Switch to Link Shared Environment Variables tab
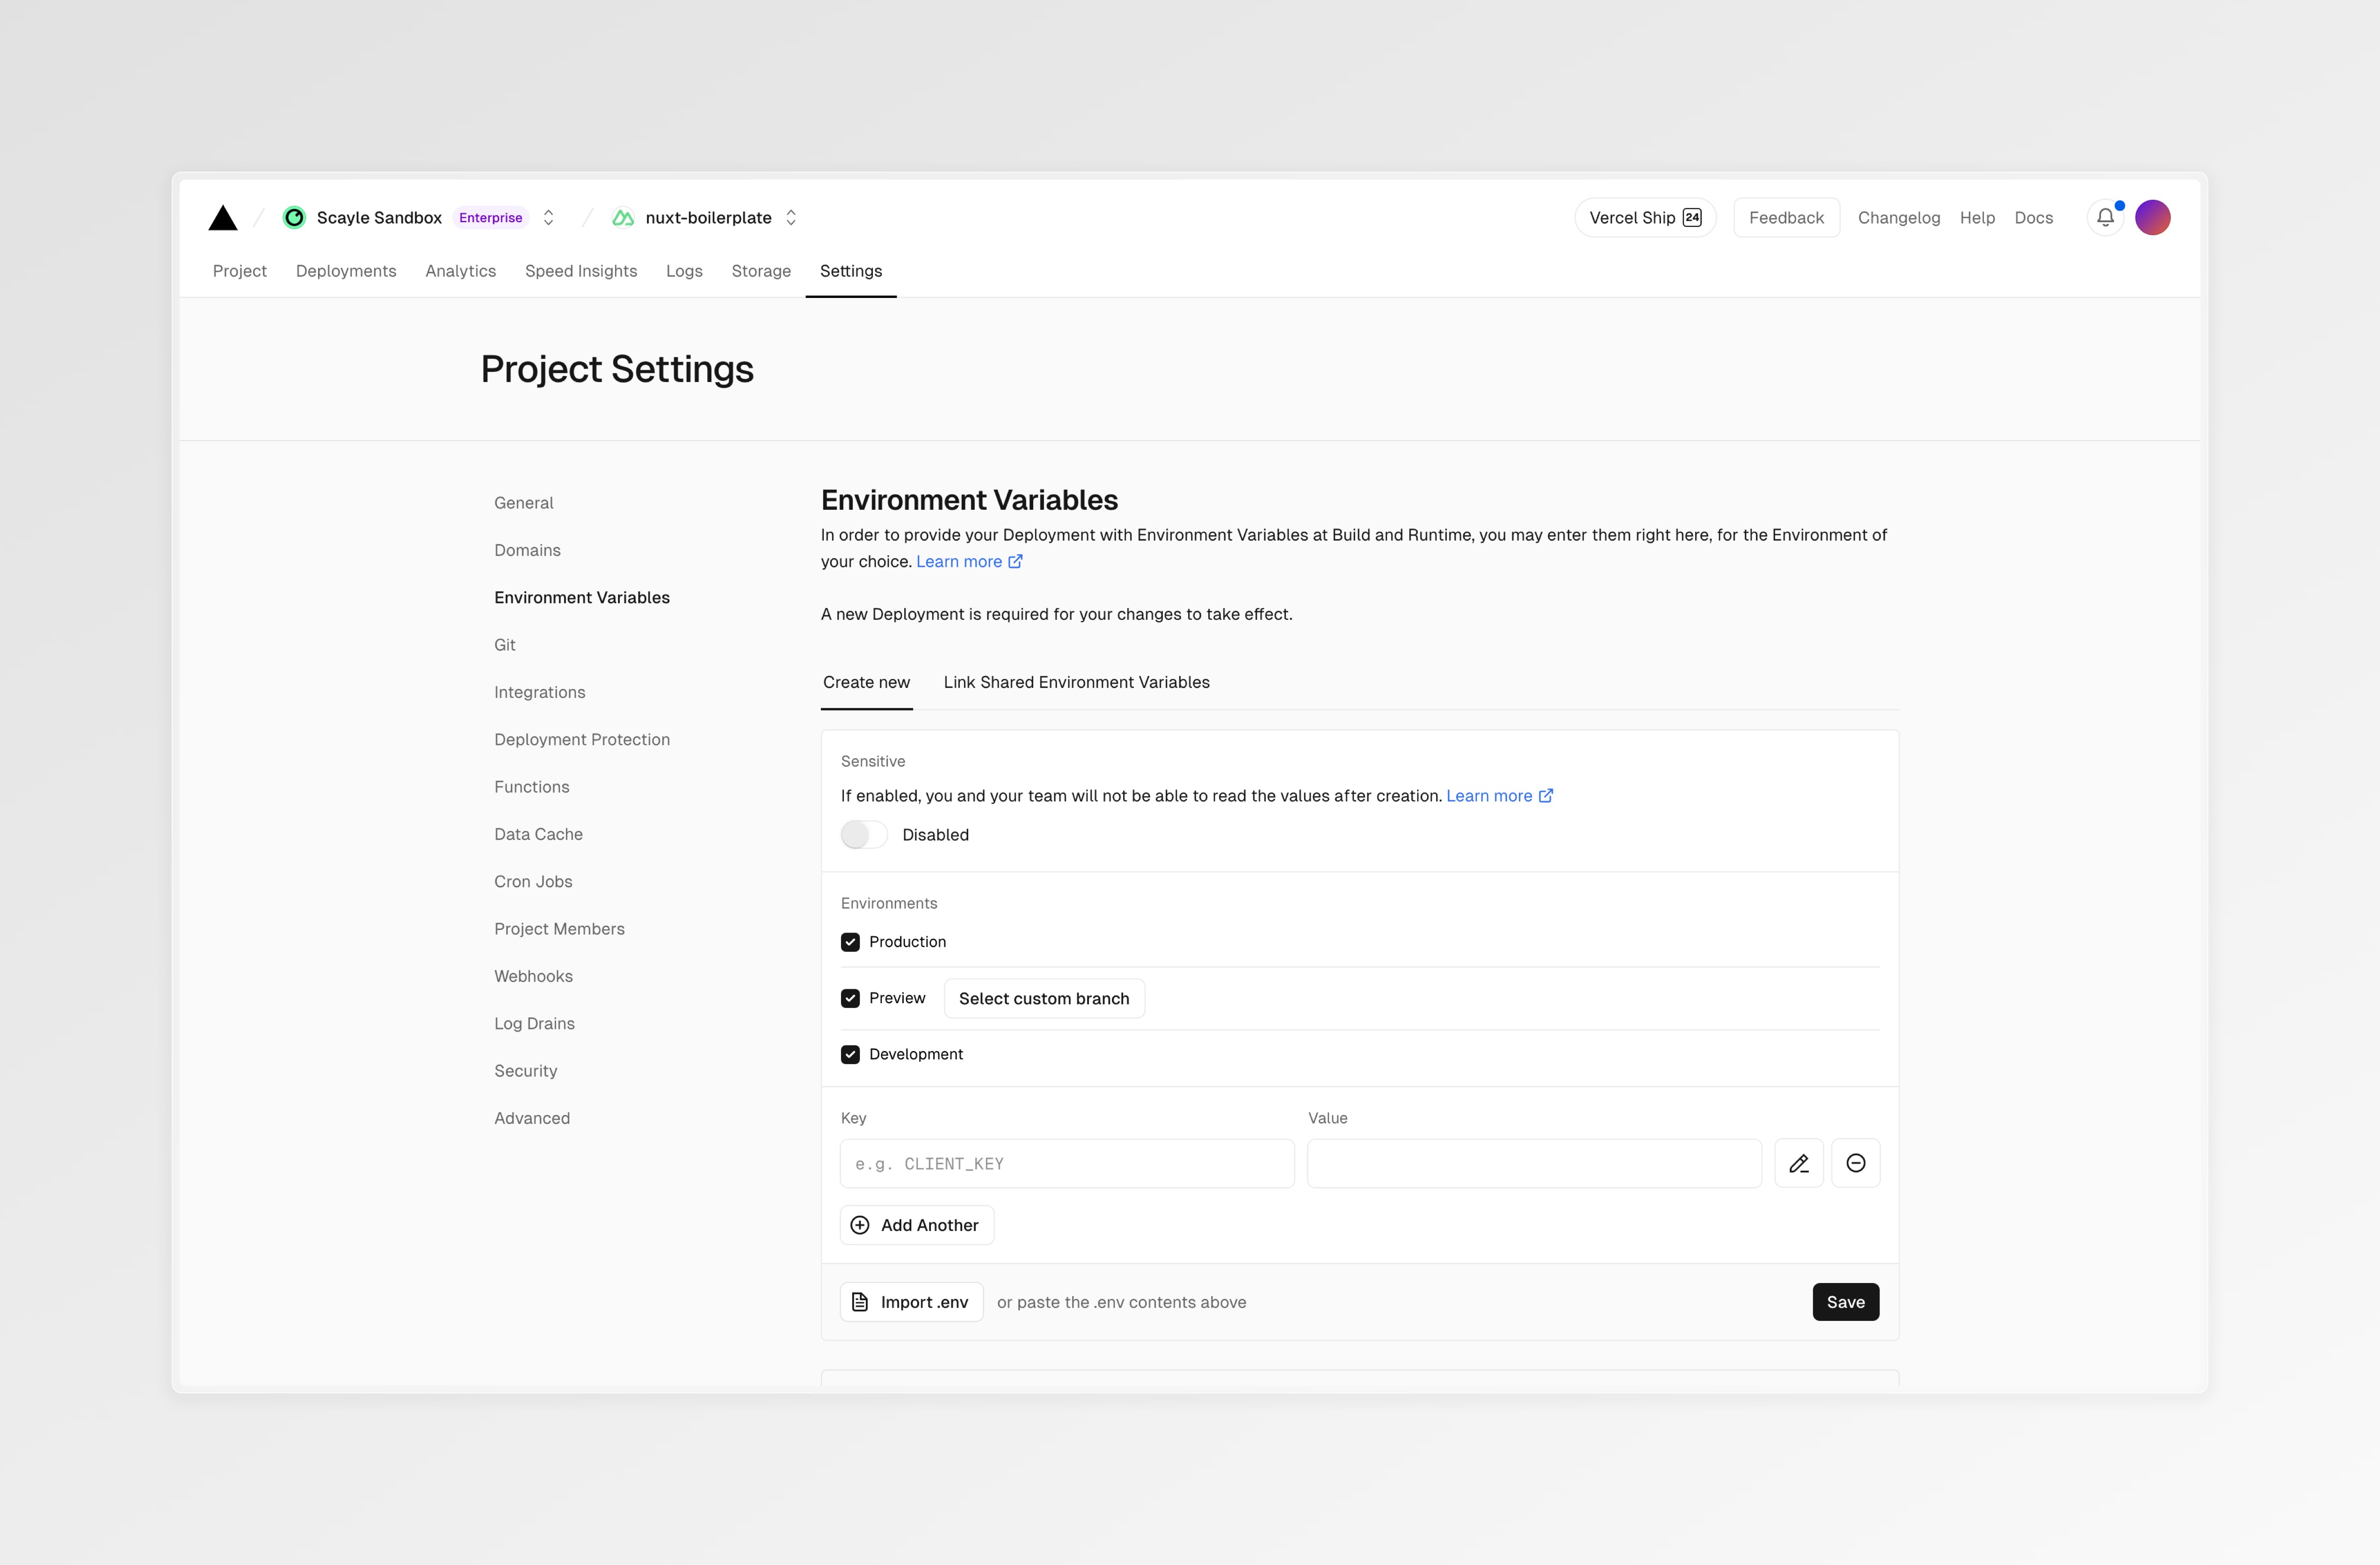 [x=1076, y=682]
